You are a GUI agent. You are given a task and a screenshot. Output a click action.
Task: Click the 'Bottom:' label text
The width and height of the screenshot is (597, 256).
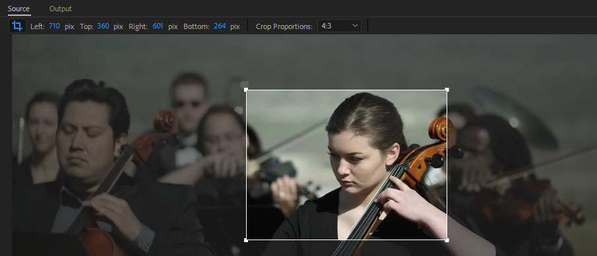pyautogui.click(x=197, y=26)
